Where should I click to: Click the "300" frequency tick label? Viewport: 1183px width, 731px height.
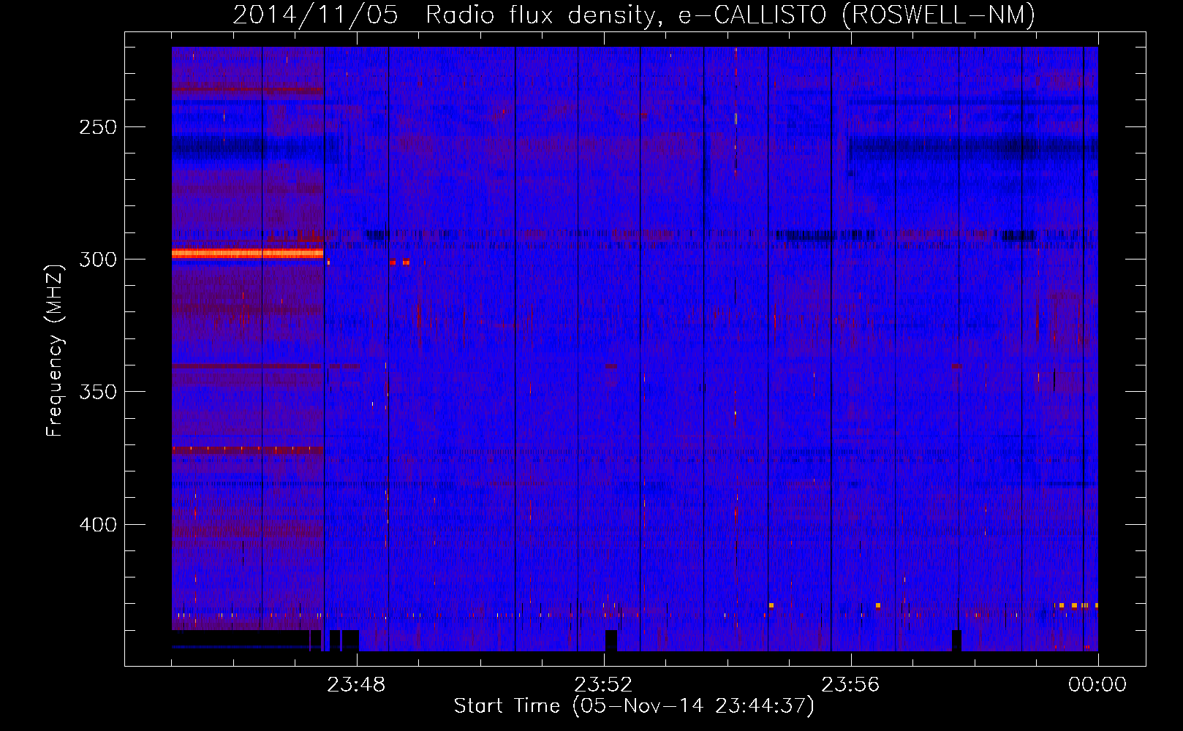click(98, 260)
